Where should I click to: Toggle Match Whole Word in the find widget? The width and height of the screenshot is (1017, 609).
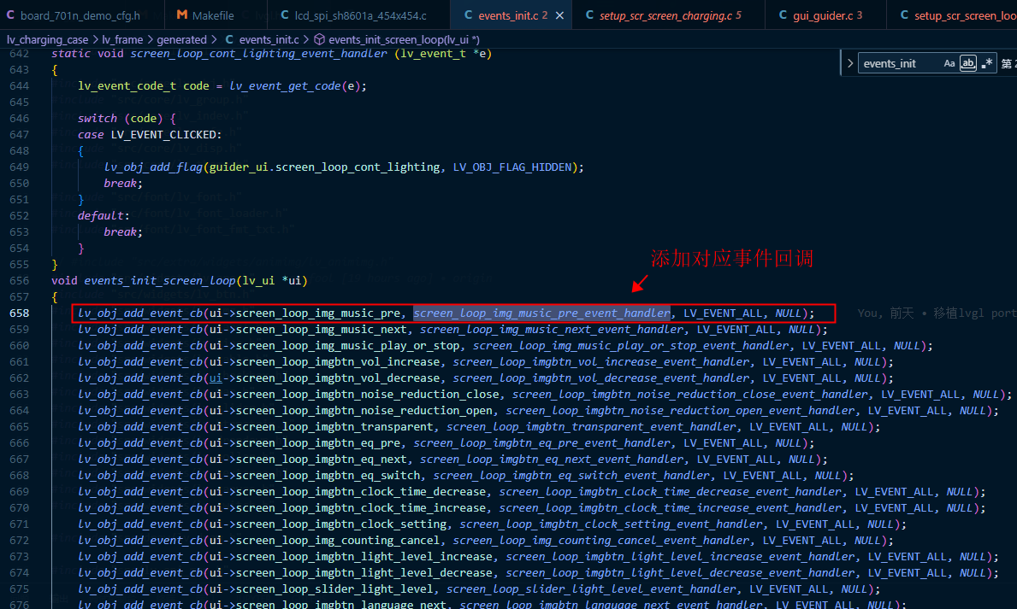(x=967, y=63)
